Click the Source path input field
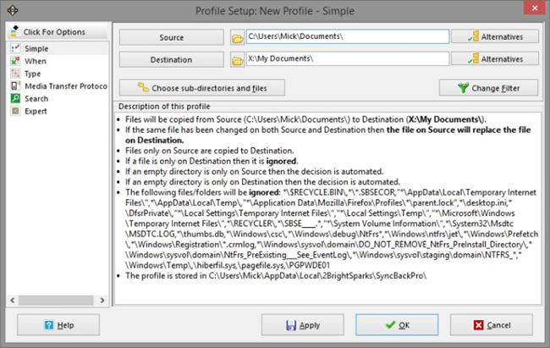Viewport: 550px width, 348px height. (347, 36)
